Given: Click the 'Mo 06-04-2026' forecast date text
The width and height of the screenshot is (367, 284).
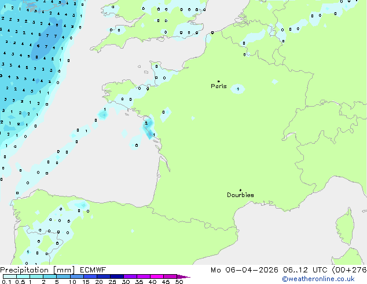Looking at the screenshot, I should 244,270.
